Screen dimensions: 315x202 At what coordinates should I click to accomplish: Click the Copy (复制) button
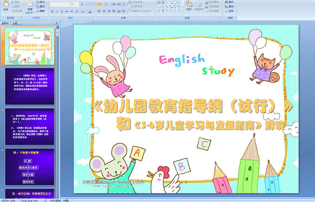click(15, 6)
